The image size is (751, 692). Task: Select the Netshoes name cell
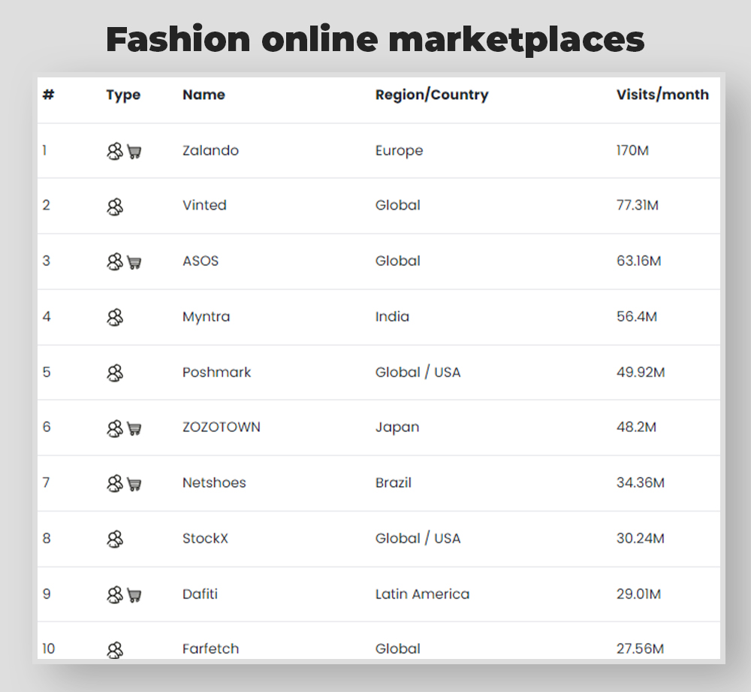(214, 482)
